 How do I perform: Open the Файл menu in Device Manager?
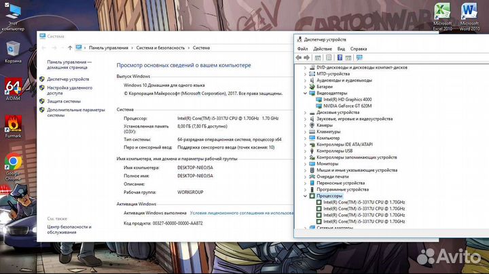pos(302,49)
